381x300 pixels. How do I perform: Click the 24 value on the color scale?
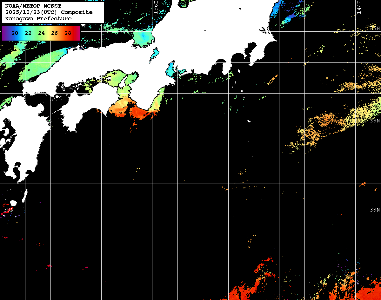(41, 33)
